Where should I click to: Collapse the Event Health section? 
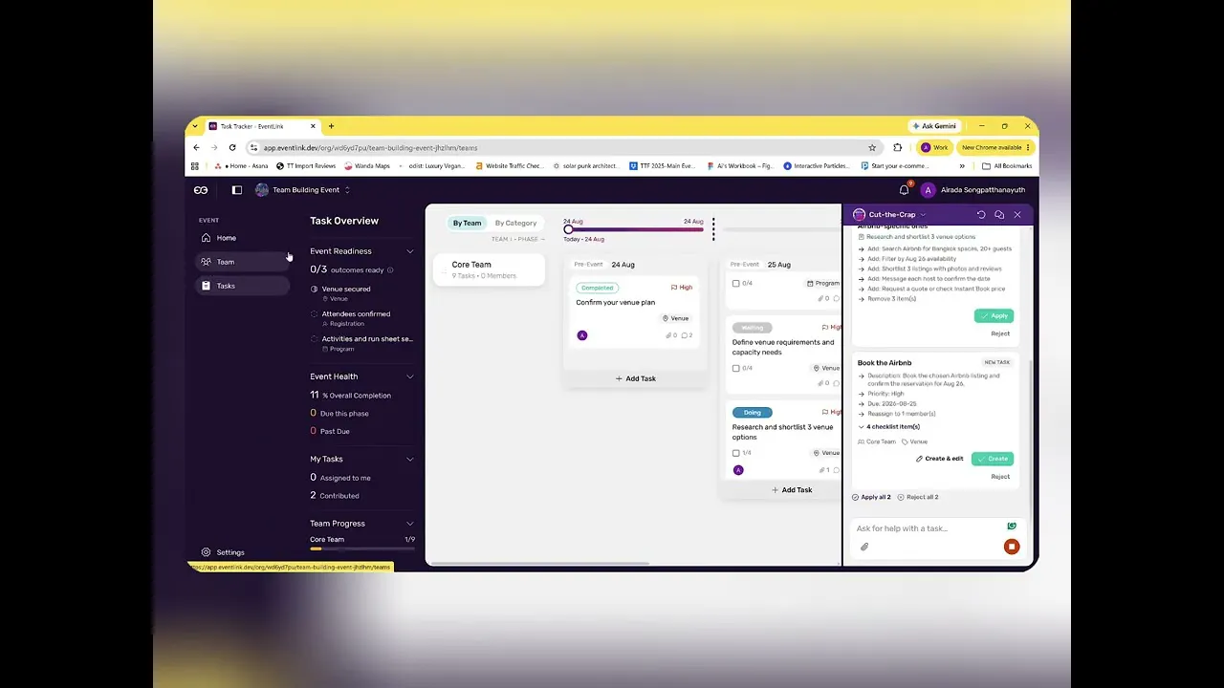tap(410, 376)
